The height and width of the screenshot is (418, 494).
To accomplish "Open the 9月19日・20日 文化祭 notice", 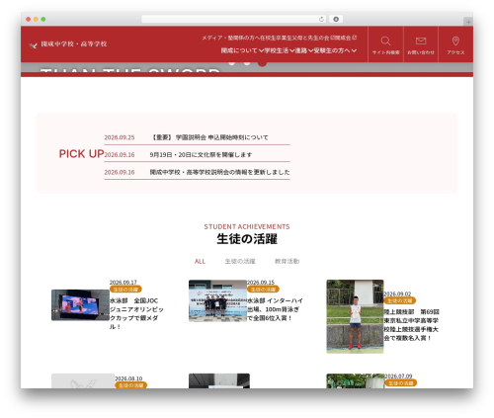I will (x=201, y=154).
